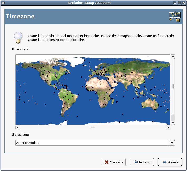Click the Selezione label
Screen dimensions: 187x171
[21, 134]
